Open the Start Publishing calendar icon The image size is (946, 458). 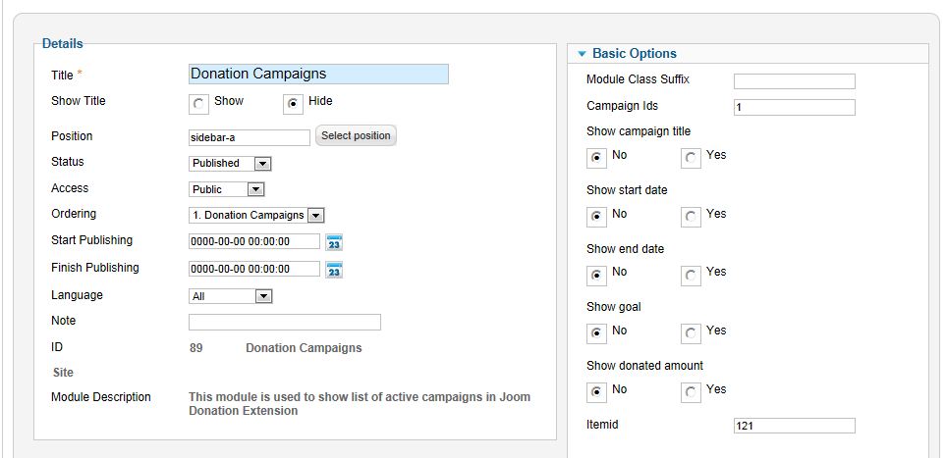pyautogui.click(x=334, y=242)
